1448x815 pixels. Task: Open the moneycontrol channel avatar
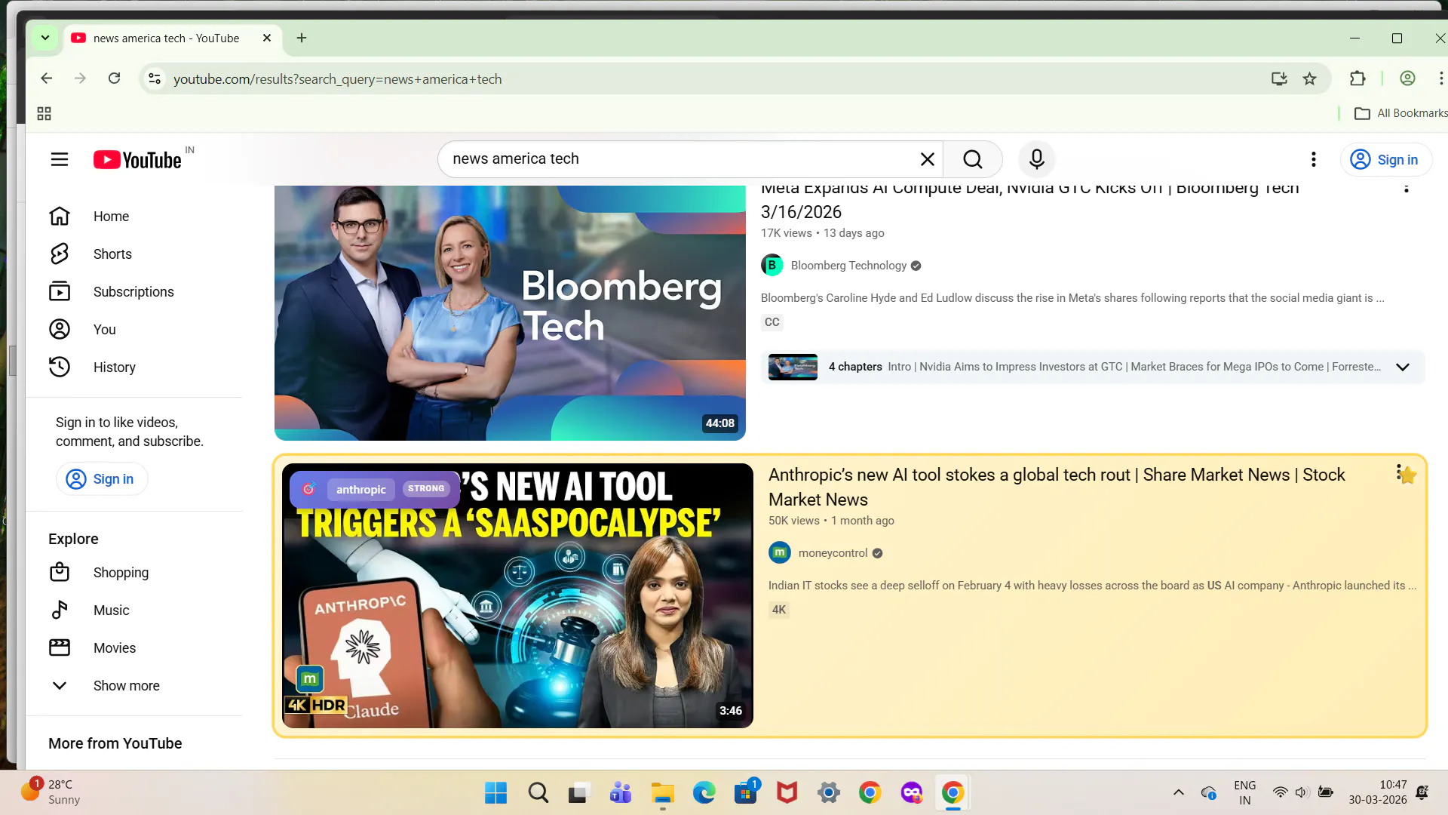click(780, 553)
